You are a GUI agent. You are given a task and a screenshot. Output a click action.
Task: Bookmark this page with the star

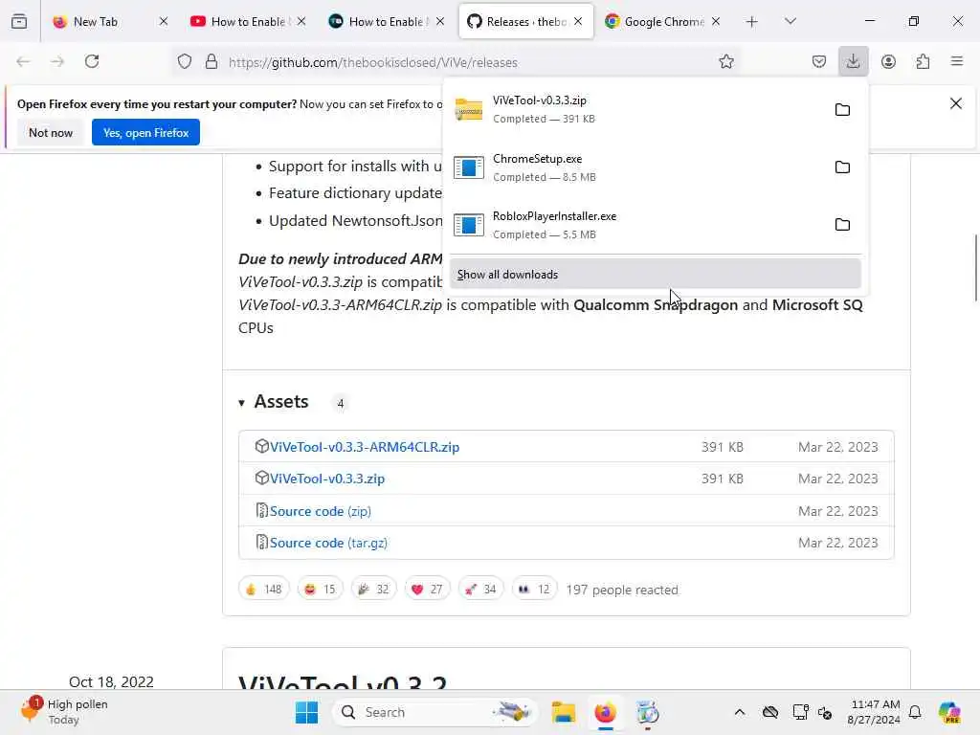pos(725,61)
